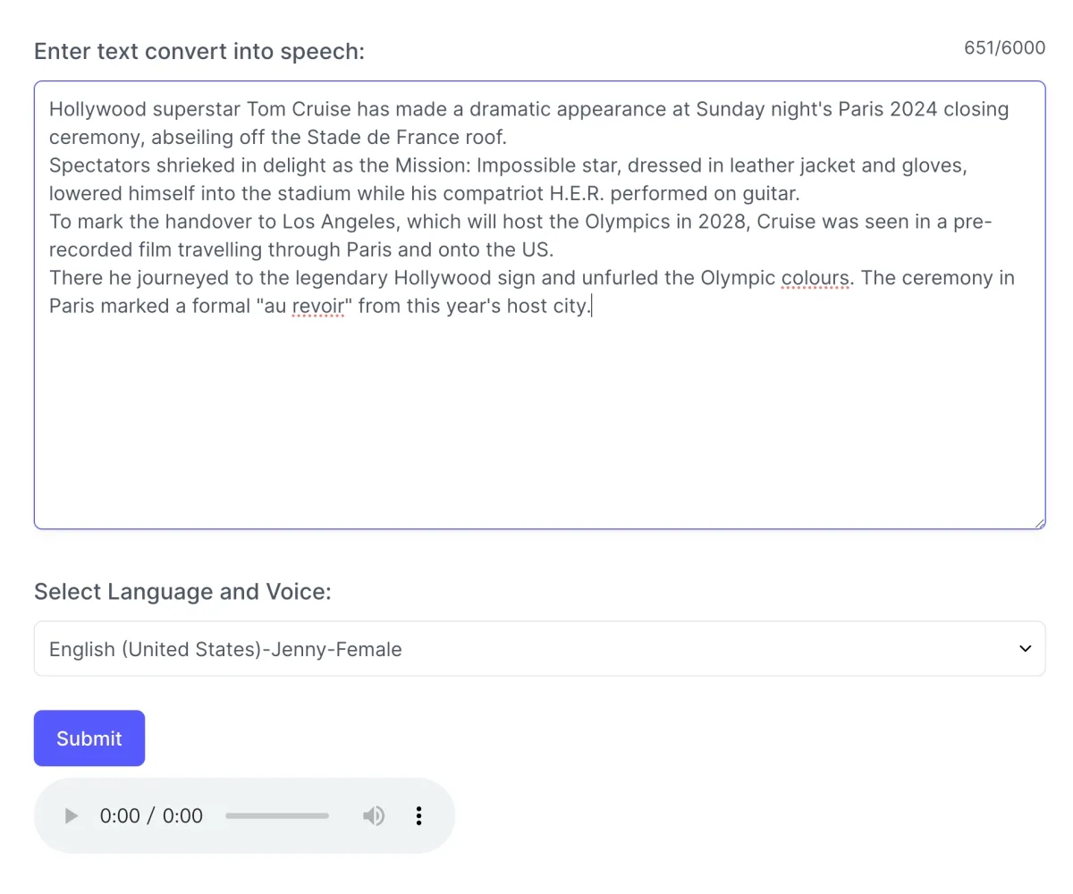Click the "Enter text convert into speech" label
This screenshot has height=894, width=1073.
(199, 51)
